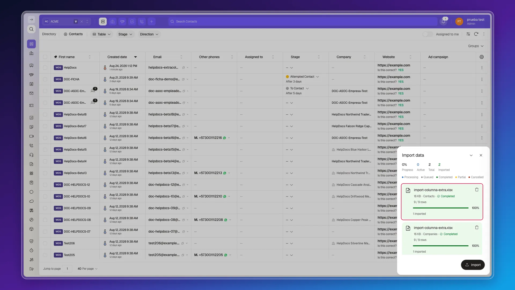This screenshot has width=515, height=290.
Task: Select all rows with header checkbox
Action: [45, 57]
